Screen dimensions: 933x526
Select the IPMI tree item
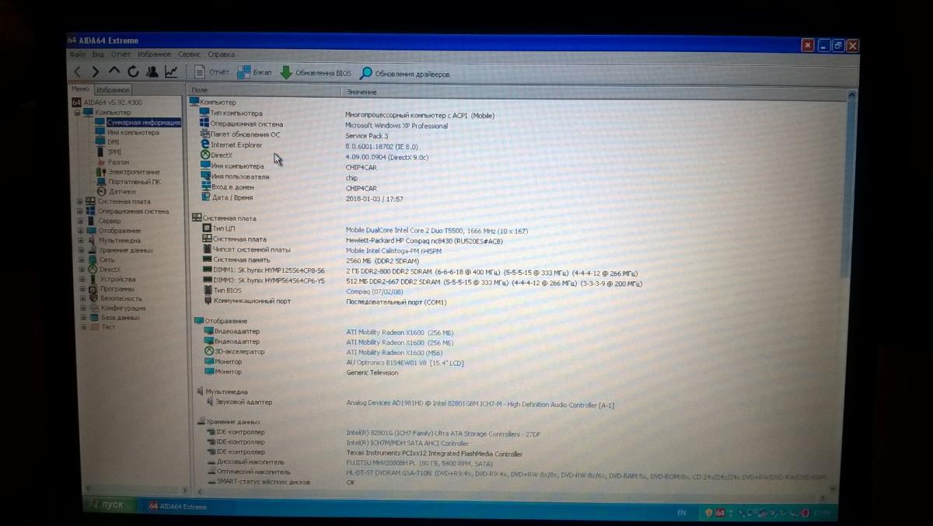point(115,152)
